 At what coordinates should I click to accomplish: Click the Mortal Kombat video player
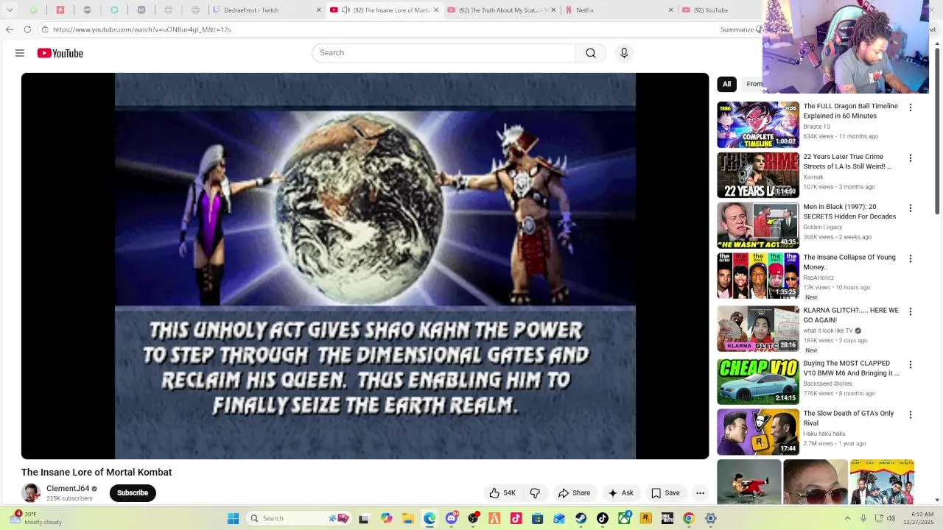click(365, 266)
